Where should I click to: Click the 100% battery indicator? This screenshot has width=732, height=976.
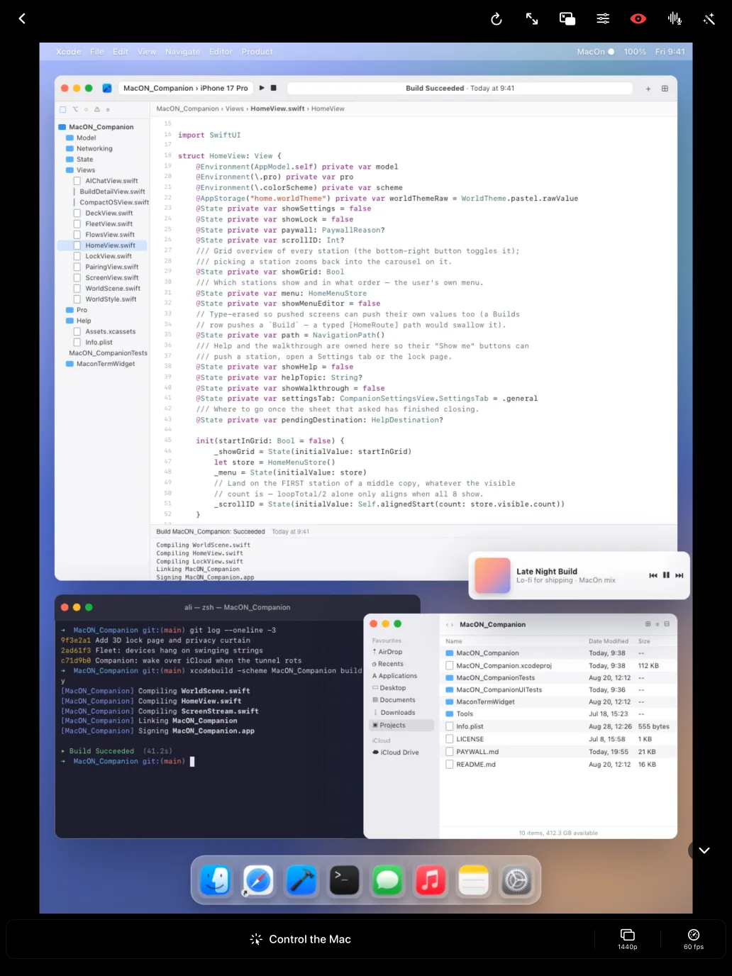click(x=635, y=52)
